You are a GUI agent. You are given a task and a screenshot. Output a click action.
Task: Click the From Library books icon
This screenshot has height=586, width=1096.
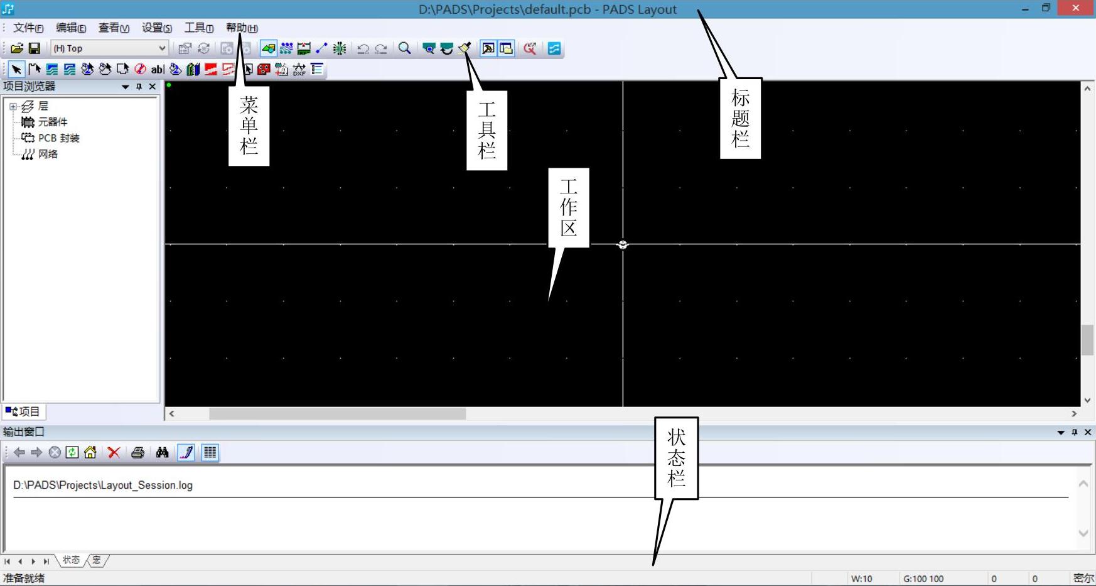[x=193, y=69]
